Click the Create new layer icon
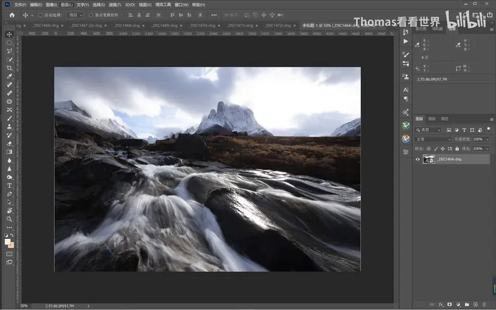496x310 pixels. coord(475,304)
